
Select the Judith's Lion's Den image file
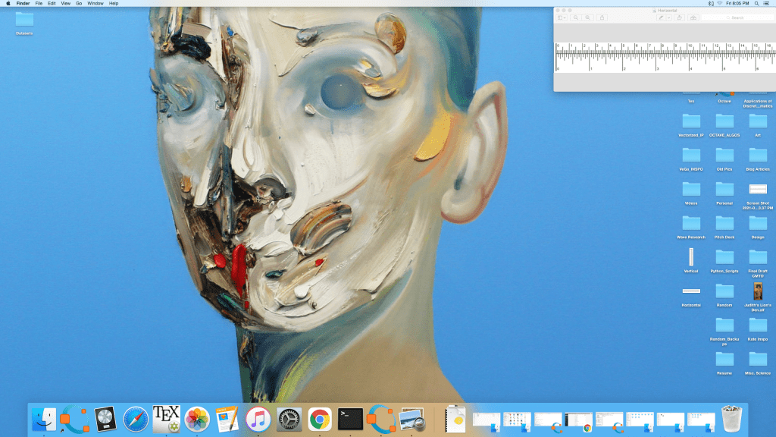click(758, 291)
